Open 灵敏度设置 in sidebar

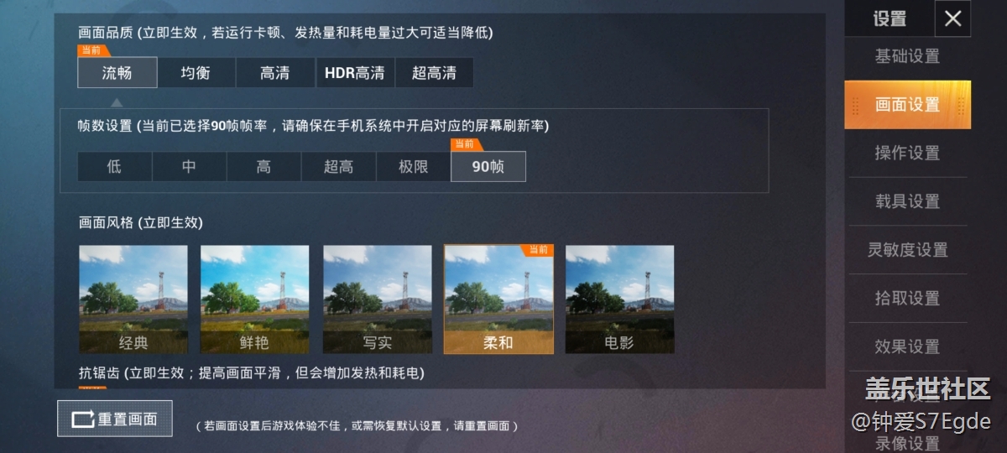(907, 250)
